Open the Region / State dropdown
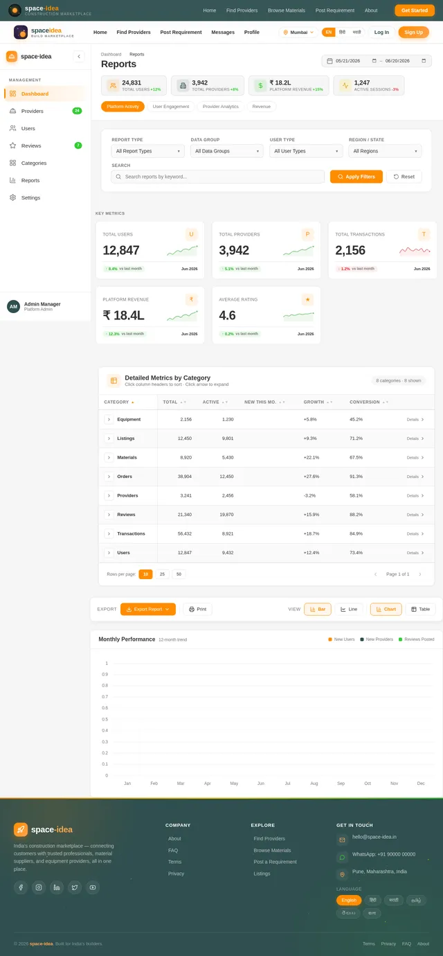The image size is (443, 956). [x=385, y=151]
